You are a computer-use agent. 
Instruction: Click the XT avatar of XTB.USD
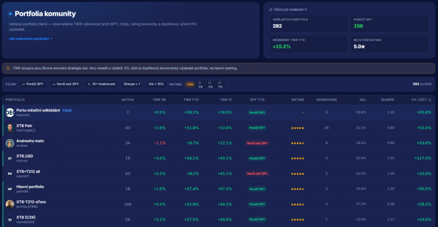click(10, 158)
